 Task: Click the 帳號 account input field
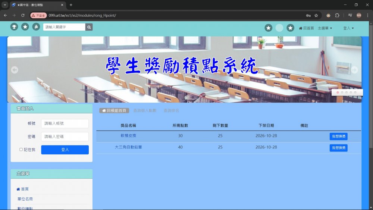coord(65,123)
